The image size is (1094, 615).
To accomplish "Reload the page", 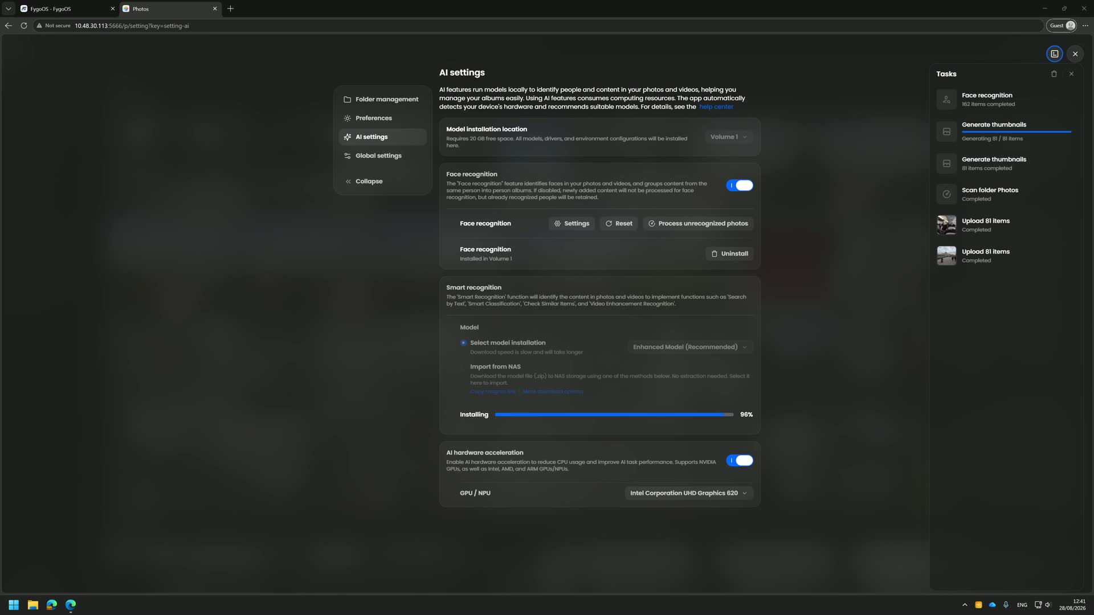I will click(x=24, y=26).
